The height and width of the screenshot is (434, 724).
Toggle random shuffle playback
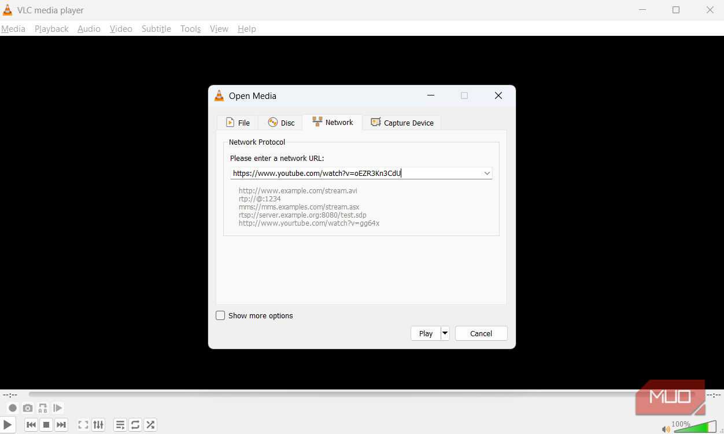[x=150, y=425]
